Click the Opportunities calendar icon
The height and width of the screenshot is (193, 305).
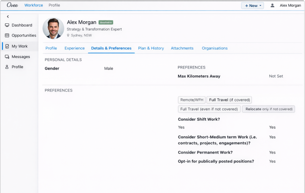tap(7, 36)
